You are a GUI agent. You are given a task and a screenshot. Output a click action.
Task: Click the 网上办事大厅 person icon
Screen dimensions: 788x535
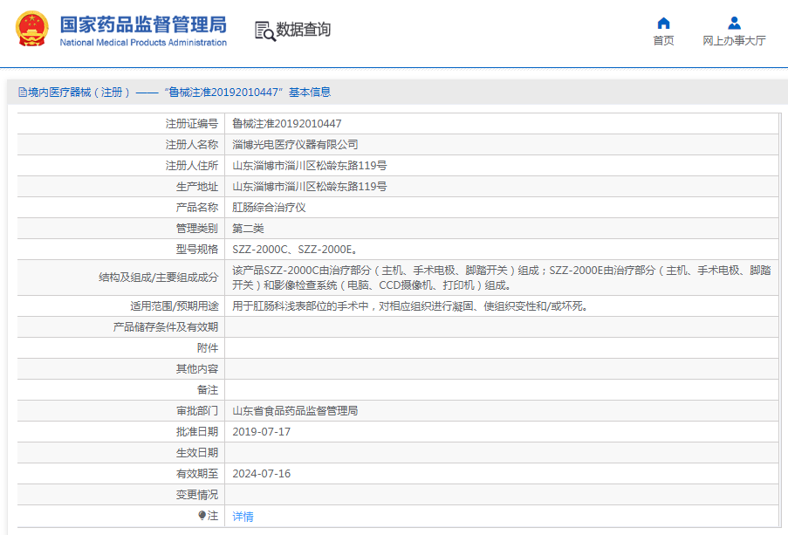734,24
